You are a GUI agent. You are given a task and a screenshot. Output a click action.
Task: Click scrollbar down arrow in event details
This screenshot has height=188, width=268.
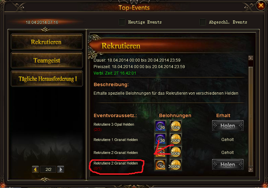point(251,170)
